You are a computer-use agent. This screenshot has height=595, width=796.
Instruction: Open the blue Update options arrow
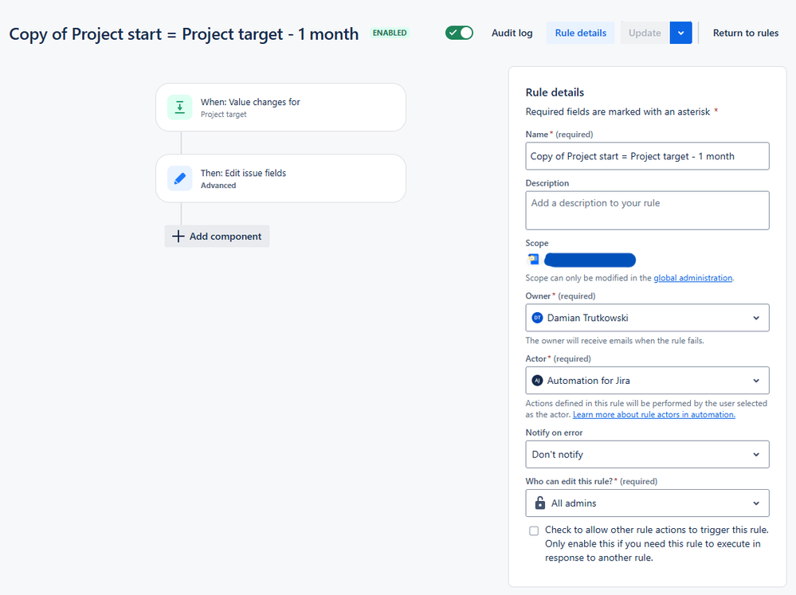pyautogui.click(x=680, y=33)
